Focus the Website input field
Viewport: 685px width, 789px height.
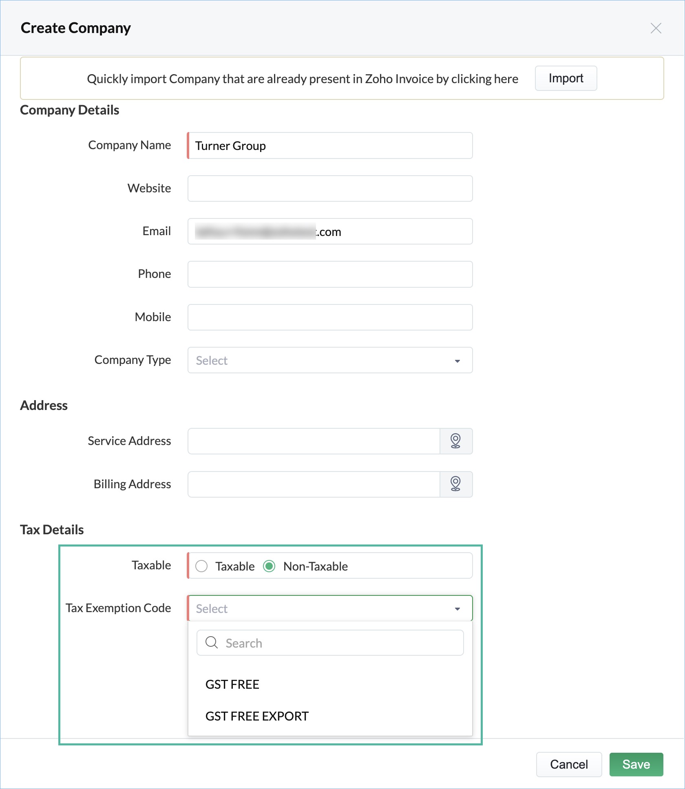click(330, 188)
